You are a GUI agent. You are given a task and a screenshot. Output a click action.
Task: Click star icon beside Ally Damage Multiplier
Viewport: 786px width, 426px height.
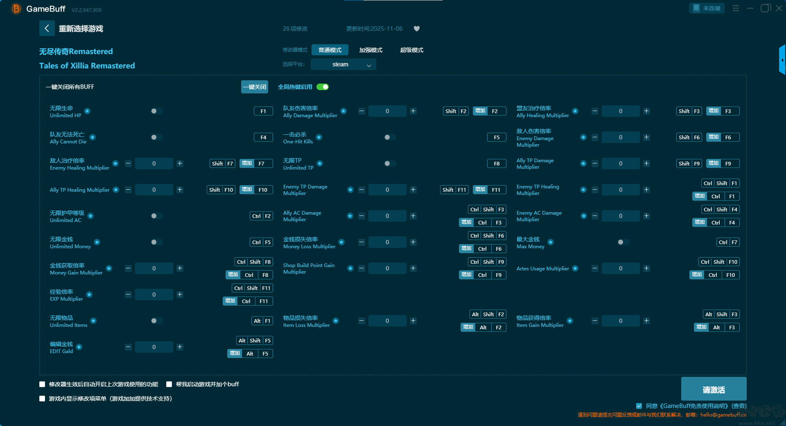[343, 111]
